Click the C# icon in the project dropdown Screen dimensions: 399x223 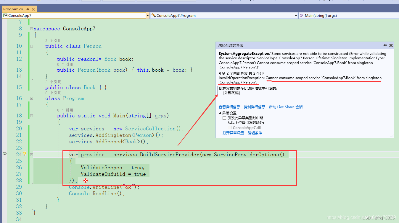[5, 16]
